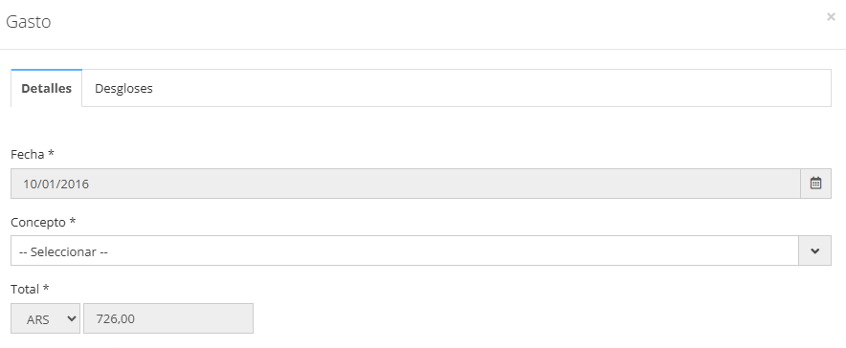The height and width of the screenshot is (348, 846).
Task: Click the empty tab strip right of Desgloses
Action: [x=497, y=88]
